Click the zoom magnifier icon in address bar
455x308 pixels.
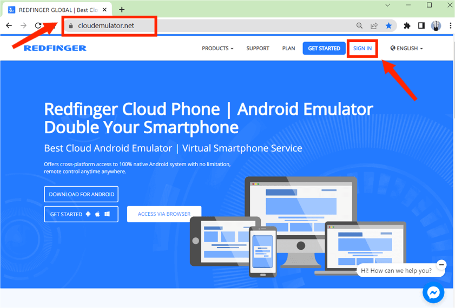(359, 25)
